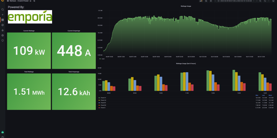Sort legend by the Max column
This screenshot has width=277, height=138.
[x=257, y=95]
